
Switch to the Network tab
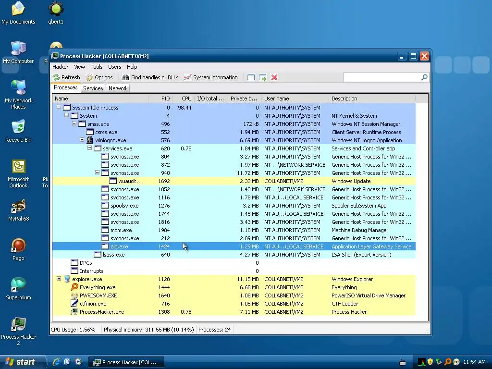tap(118, 88)
